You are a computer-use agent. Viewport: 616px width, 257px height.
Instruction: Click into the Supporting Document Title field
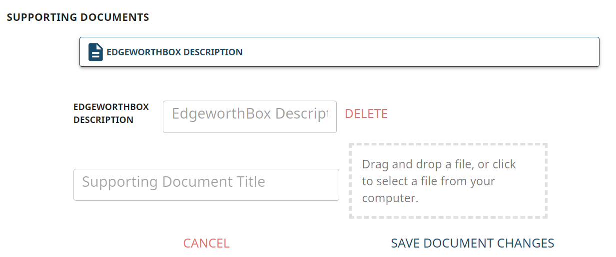click(x=206, y=185)
